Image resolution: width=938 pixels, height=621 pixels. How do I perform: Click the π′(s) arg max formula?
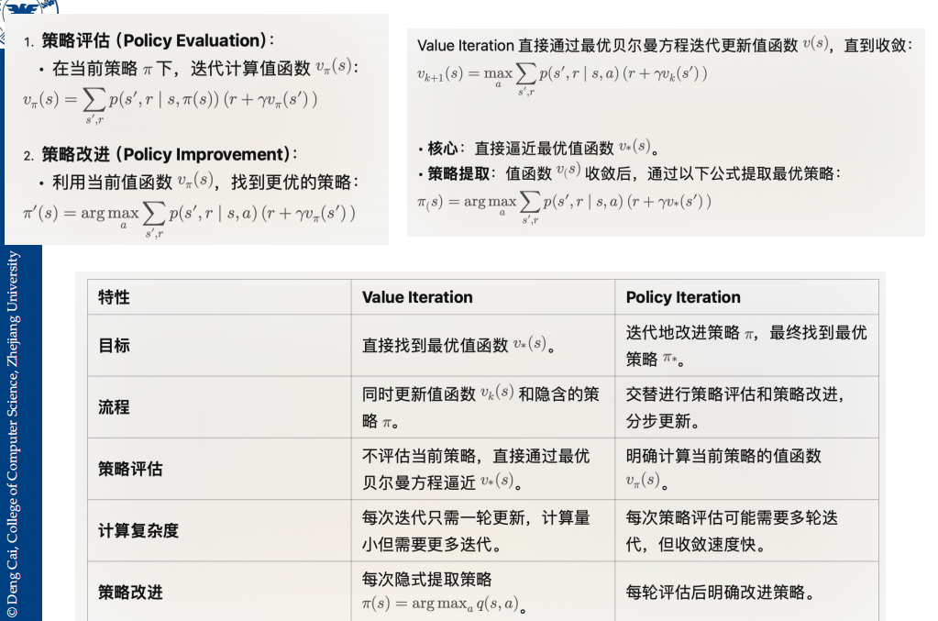pyautogui.click(x=189, y=218)
